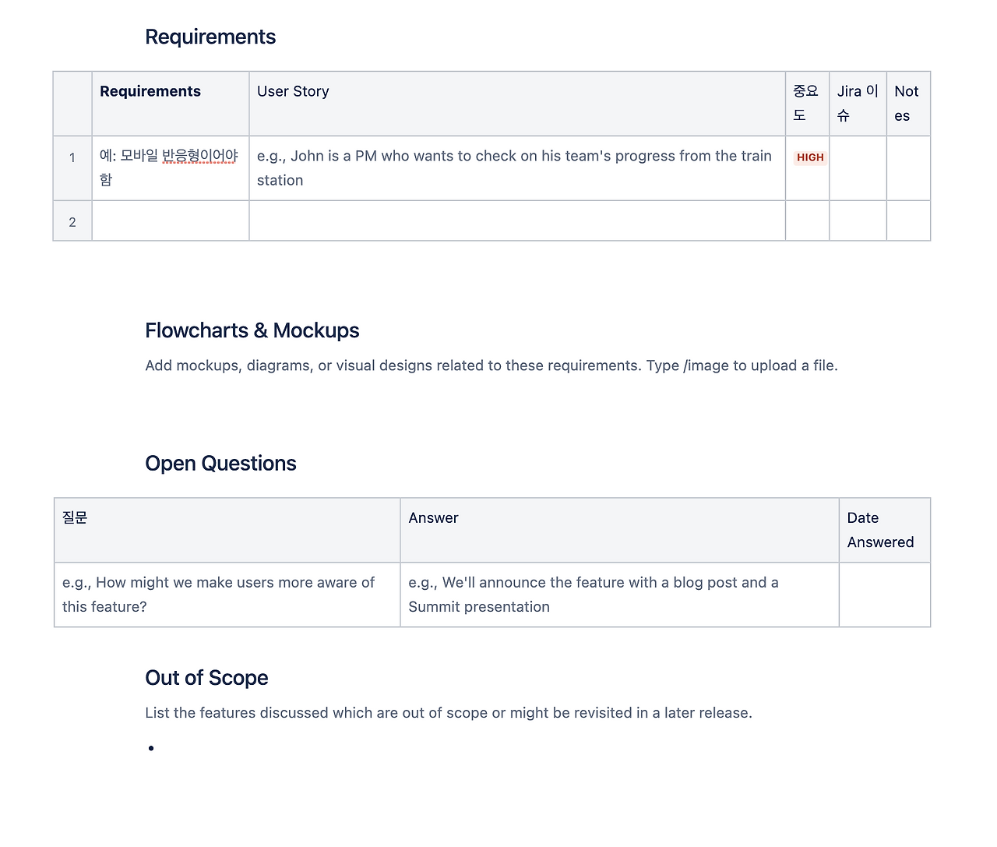Click the 모바일 반응형이어야 함 requirement cell

(x=169, y=167)
